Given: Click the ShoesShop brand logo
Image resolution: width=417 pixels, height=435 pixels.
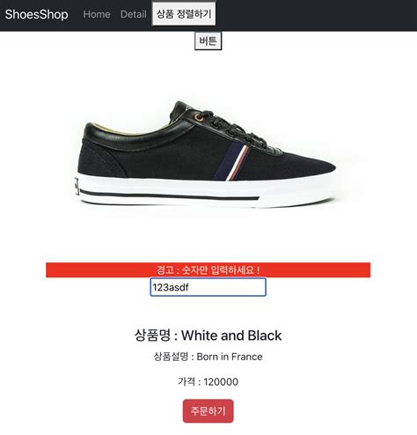Looking at the screenshot, I should [x=36, y=14].
